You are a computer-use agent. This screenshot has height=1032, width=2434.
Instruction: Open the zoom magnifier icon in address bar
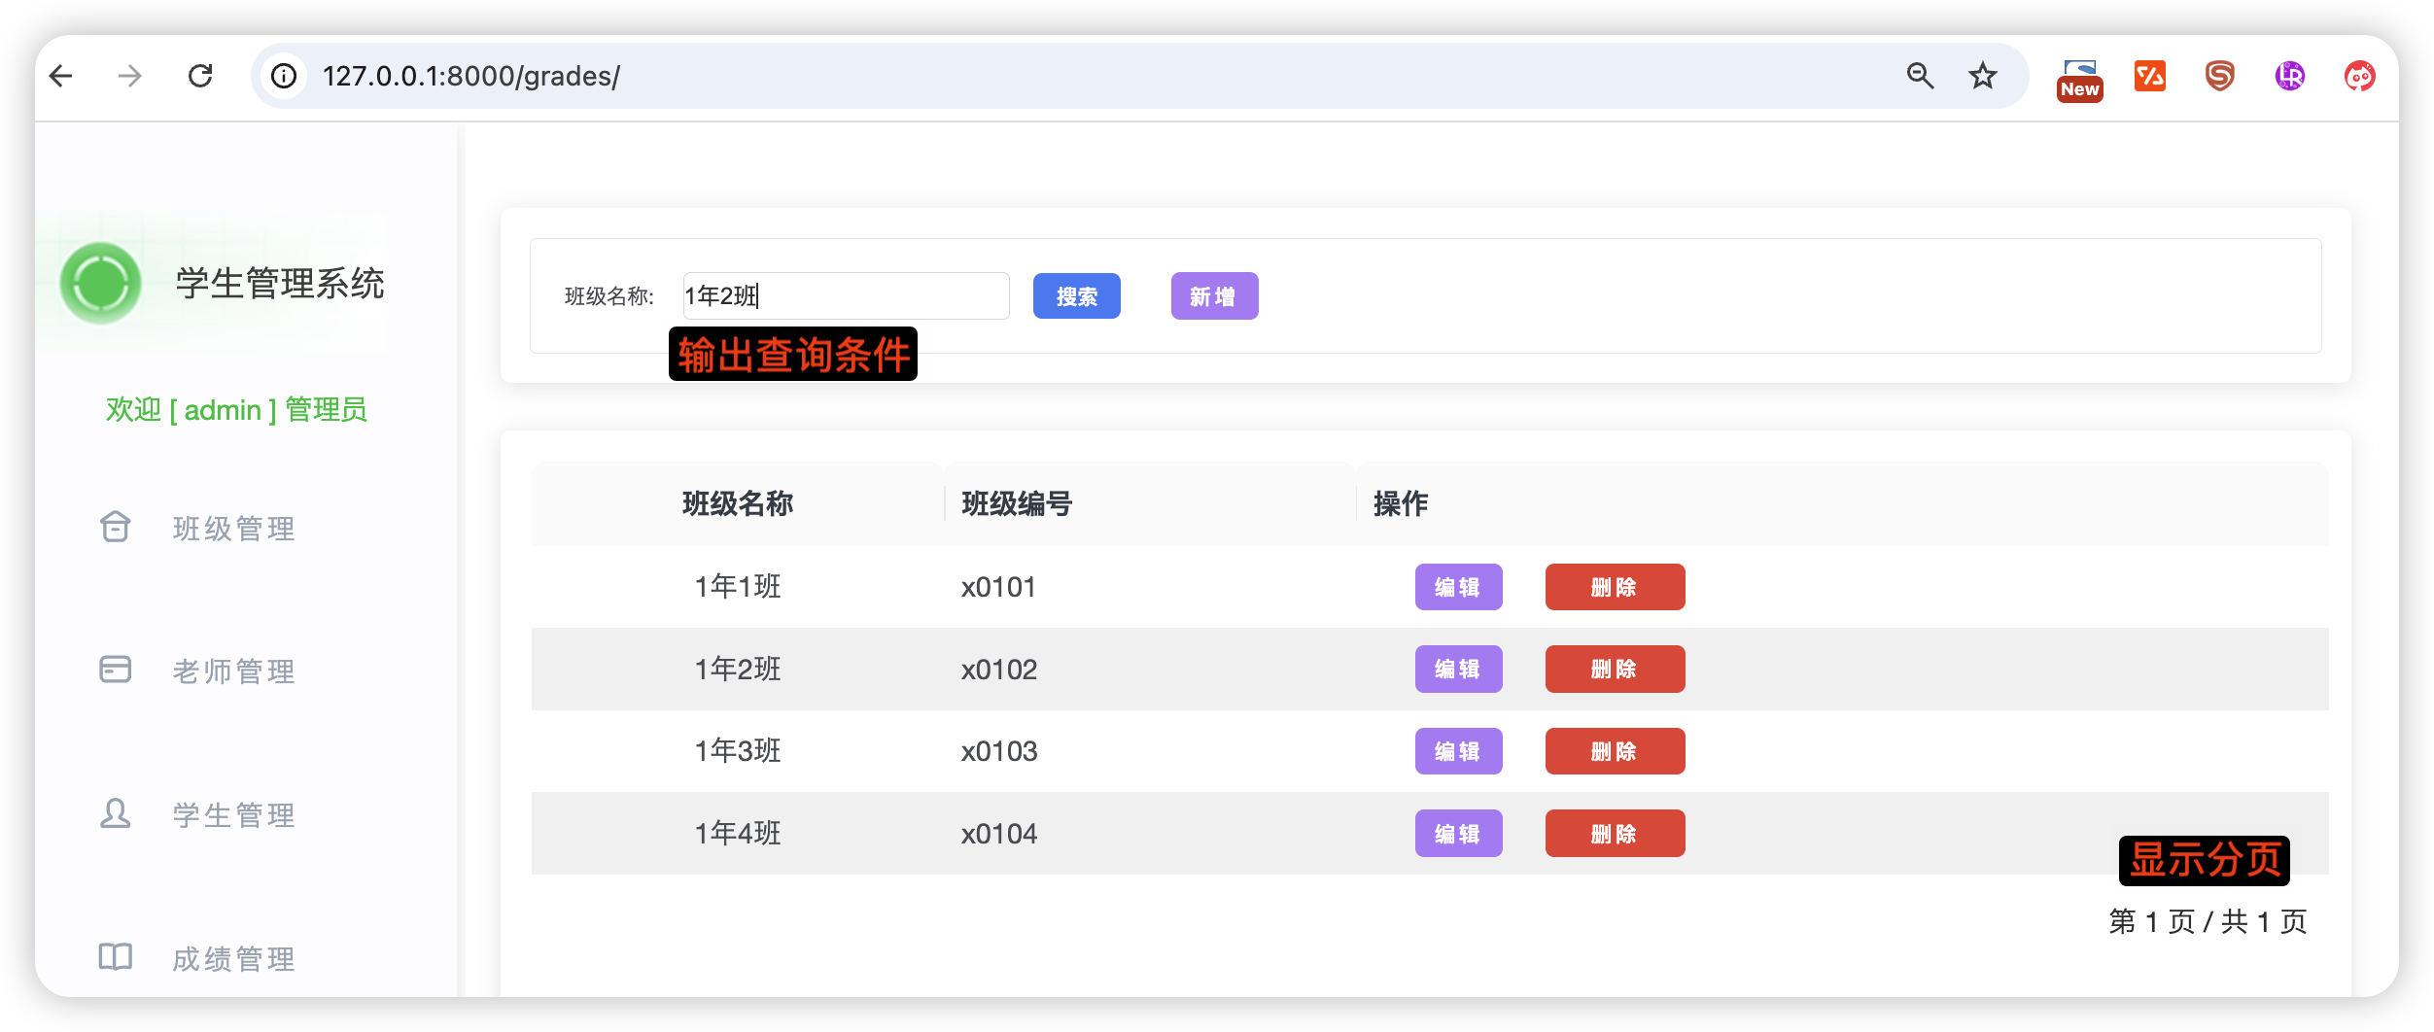click(x=1919, y=76)
